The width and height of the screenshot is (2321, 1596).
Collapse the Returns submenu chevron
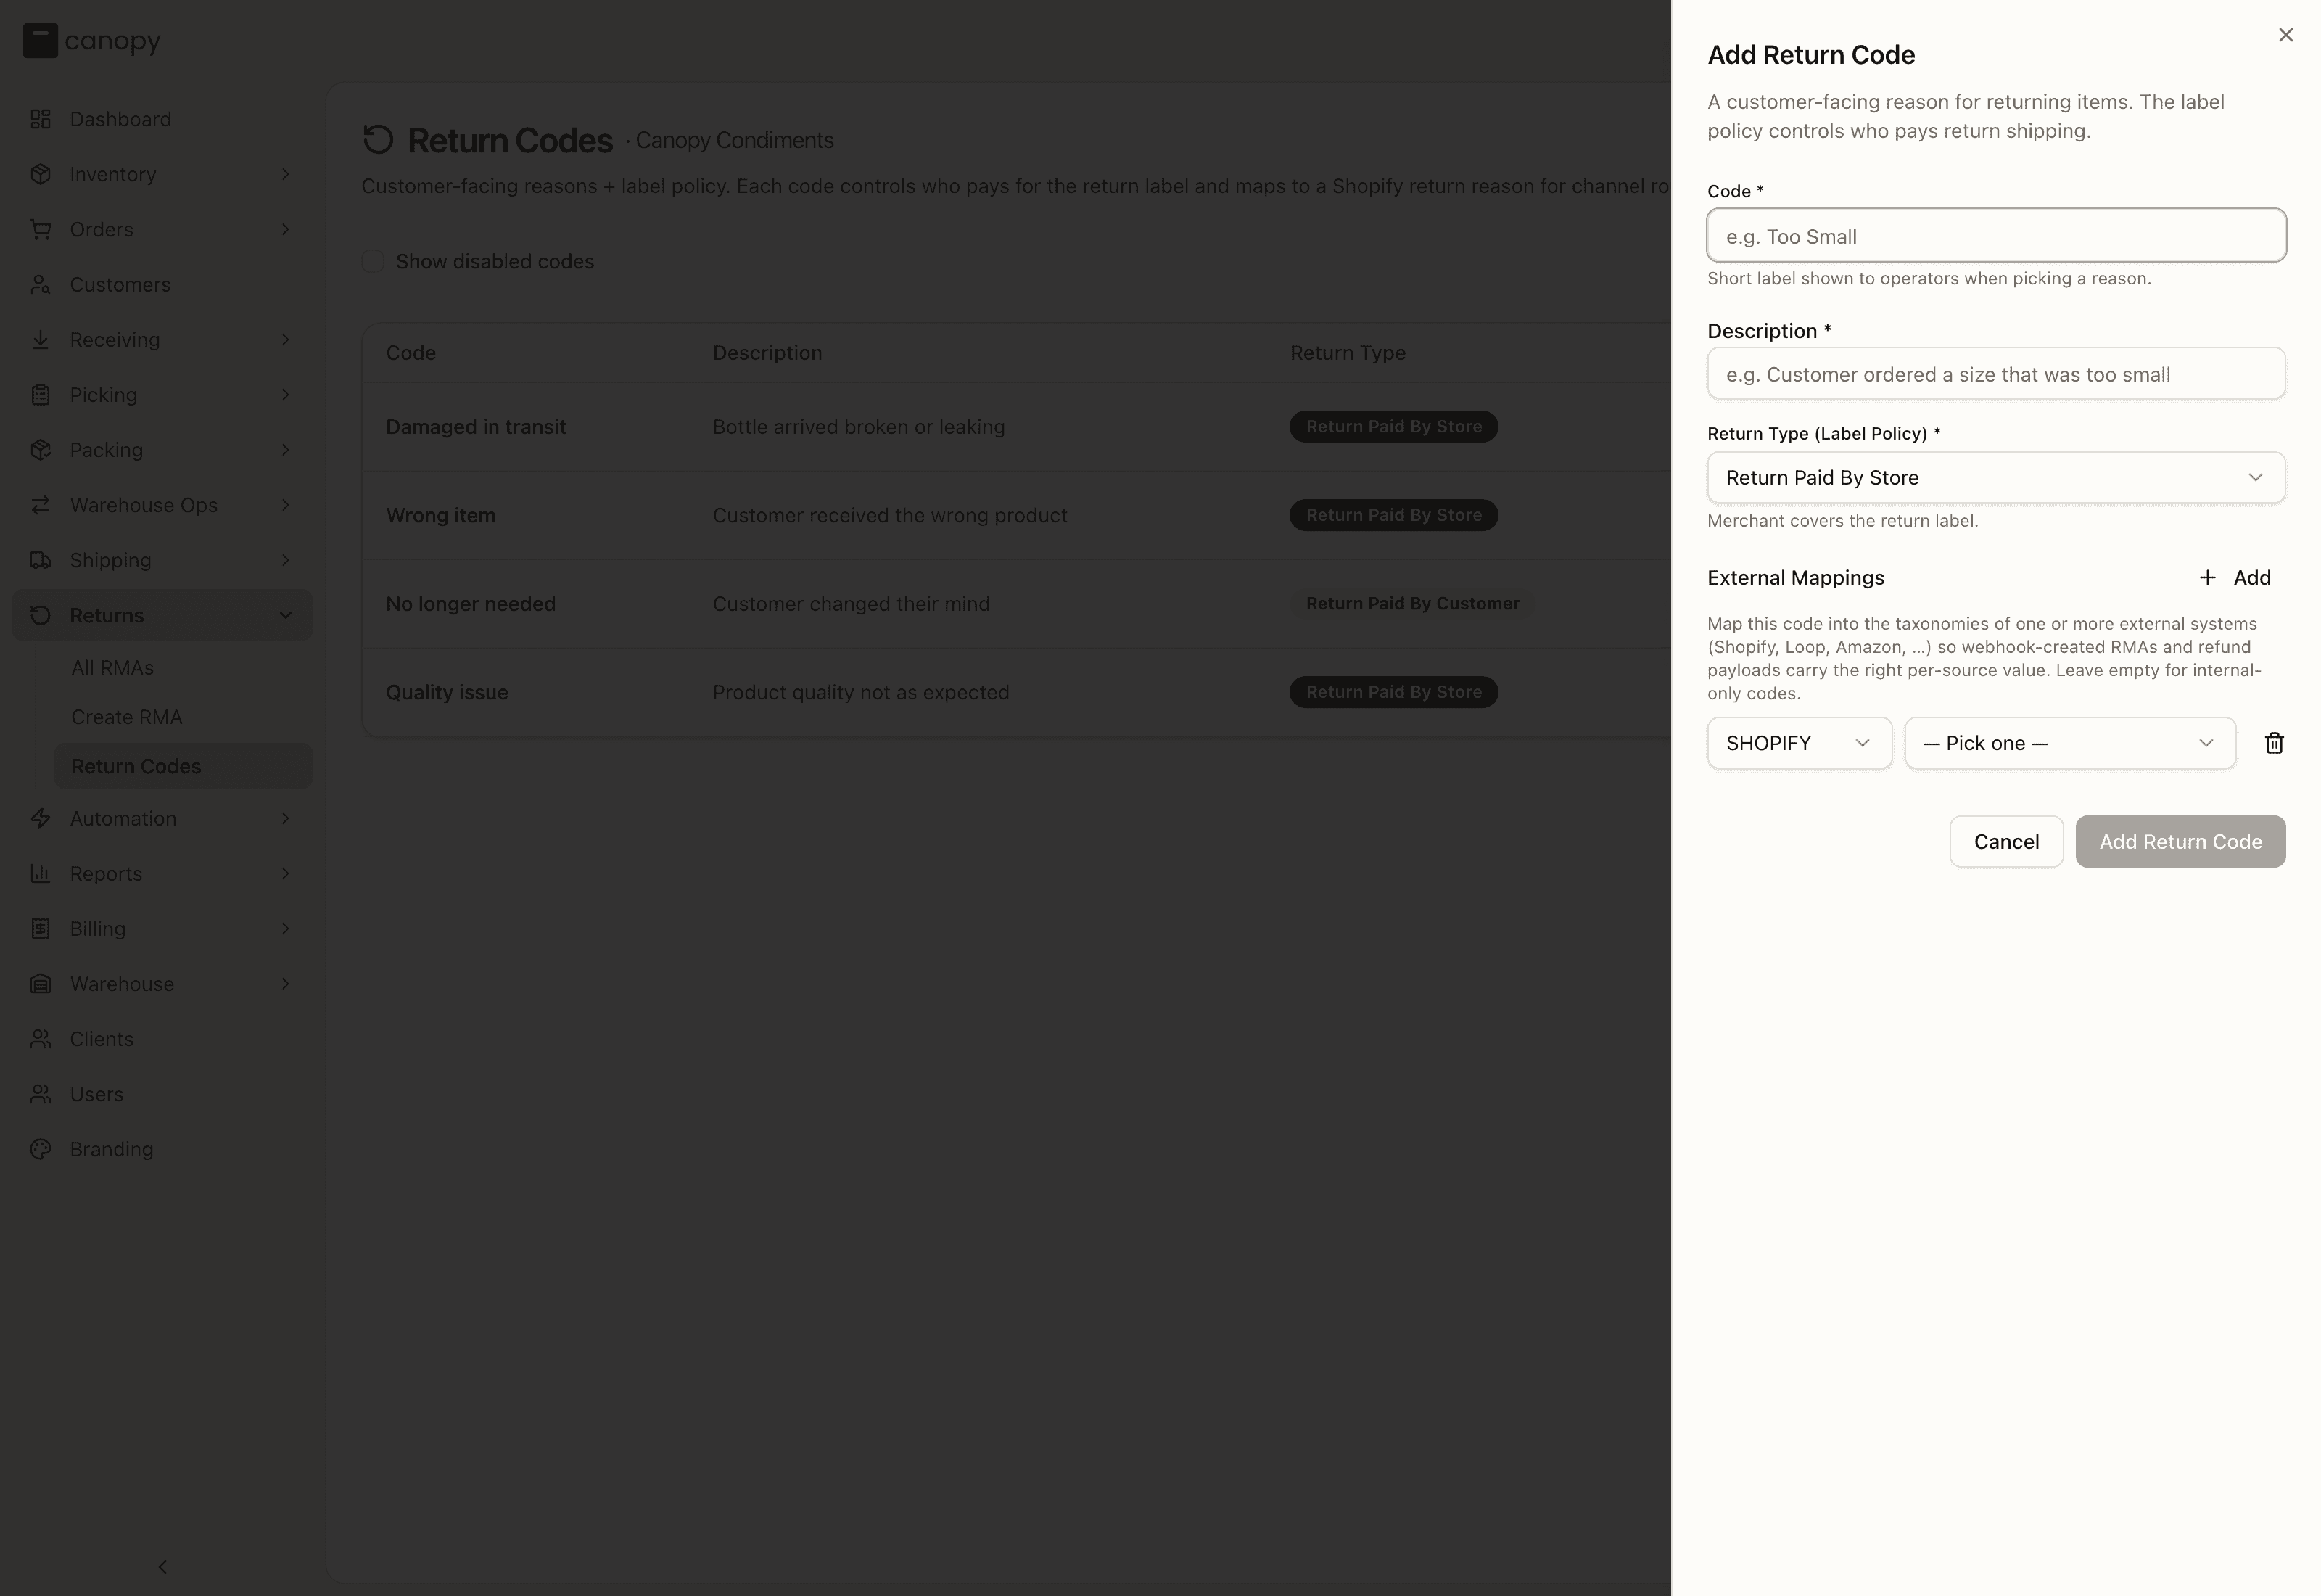[x=286, y=615]
